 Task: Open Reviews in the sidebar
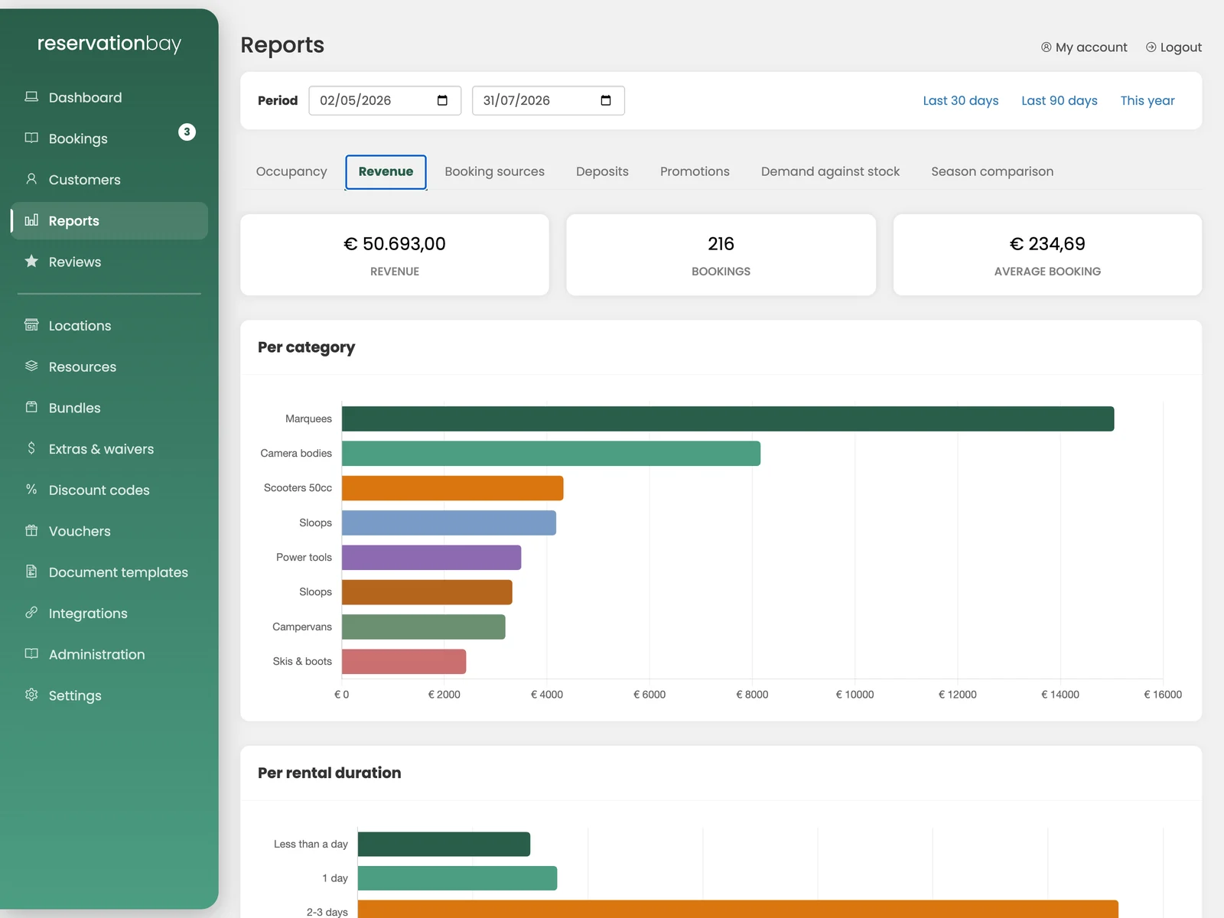(109, 262)
